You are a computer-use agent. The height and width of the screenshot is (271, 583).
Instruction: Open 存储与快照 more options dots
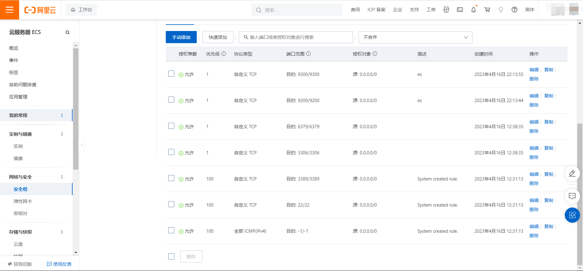(x=62, y=232)
